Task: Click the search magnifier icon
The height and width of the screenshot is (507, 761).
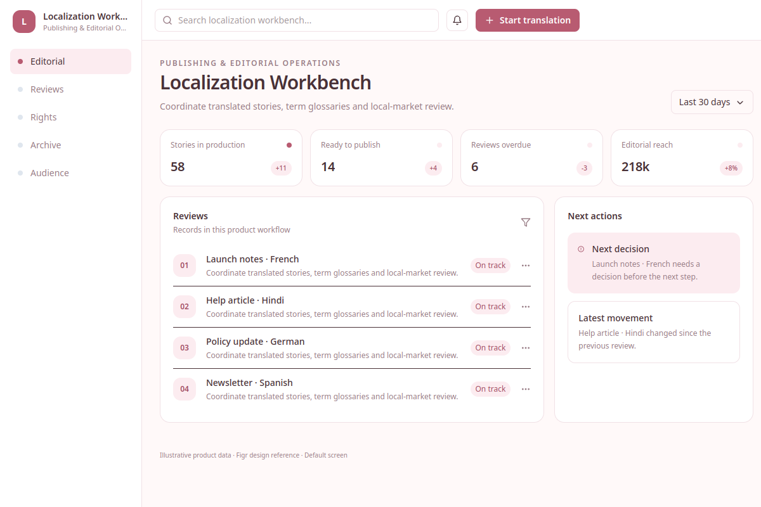Action: point(167,20)
